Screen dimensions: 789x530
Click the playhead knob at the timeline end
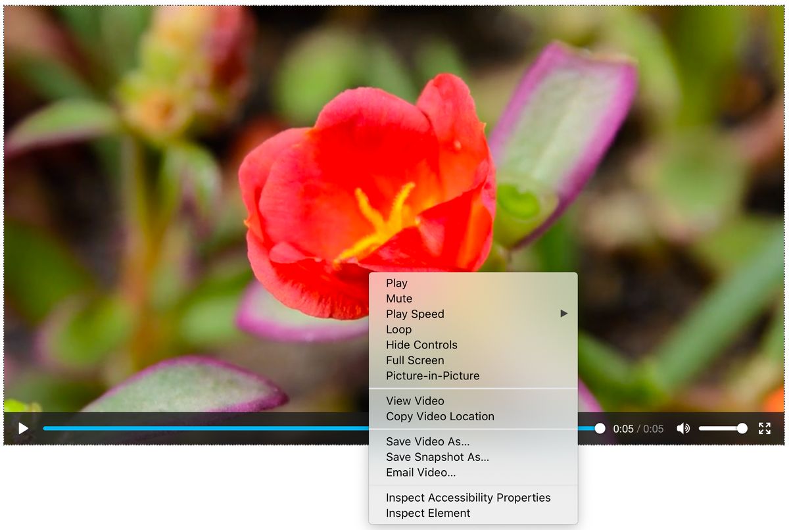(x=600, y=429)
